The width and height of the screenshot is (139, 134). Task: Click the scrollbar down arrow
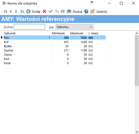[x=137, y=132]
